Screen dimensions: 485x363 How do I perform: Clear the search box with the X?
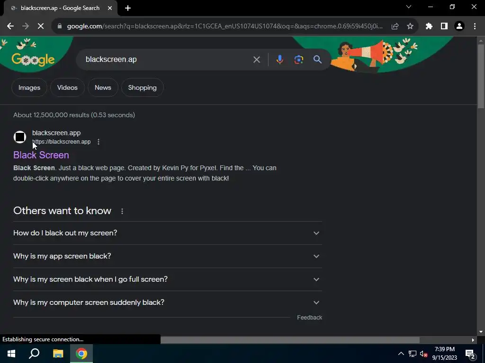256,60
